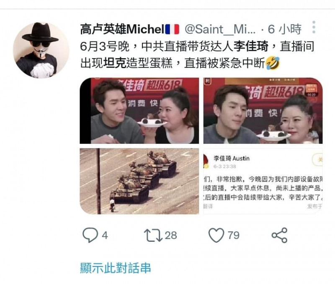
Task: Open top-right livestream cake photo
Action: pos(263,111)
